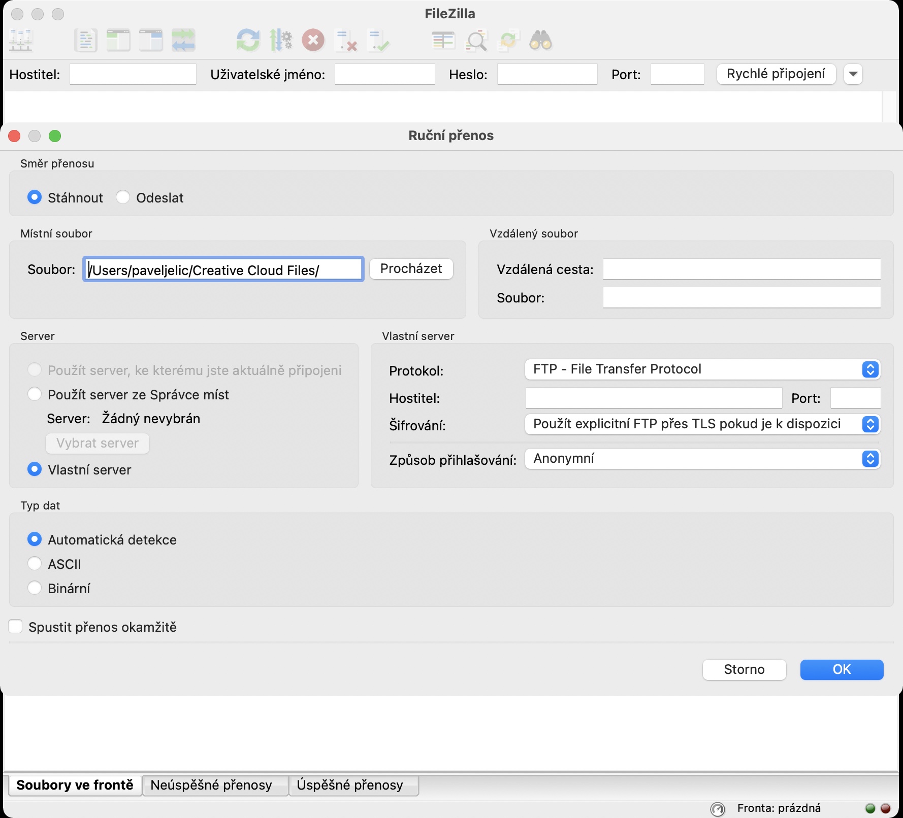Expand the Šifrování dropdown
903x818 pixels.
[x=702, y=424]
